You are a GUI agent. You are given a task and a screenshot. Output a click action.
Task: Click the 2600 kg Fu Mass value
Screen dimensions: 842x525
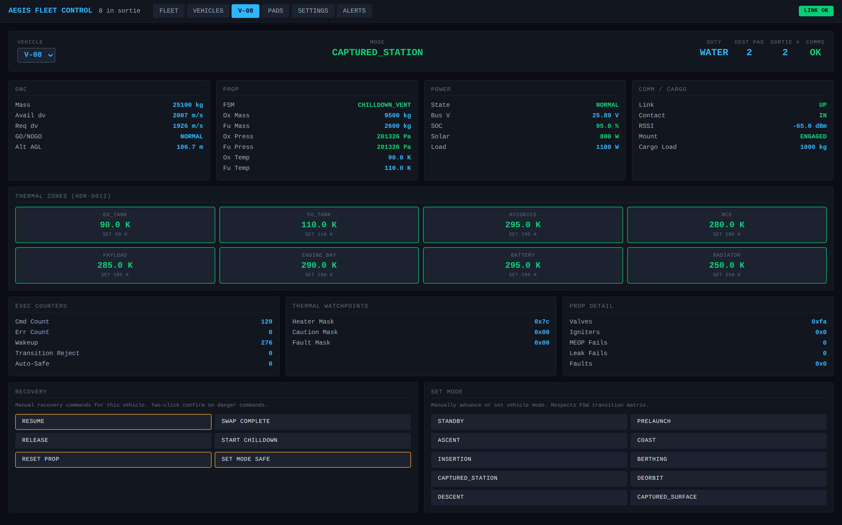pyautogui.click(x=397, y=126)
